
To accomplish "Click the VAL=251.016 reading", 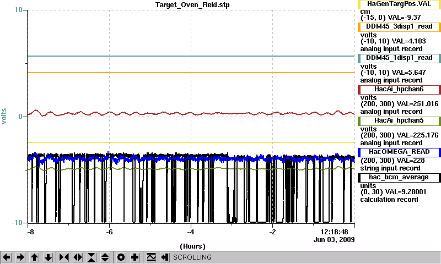I will pos(418,104).
